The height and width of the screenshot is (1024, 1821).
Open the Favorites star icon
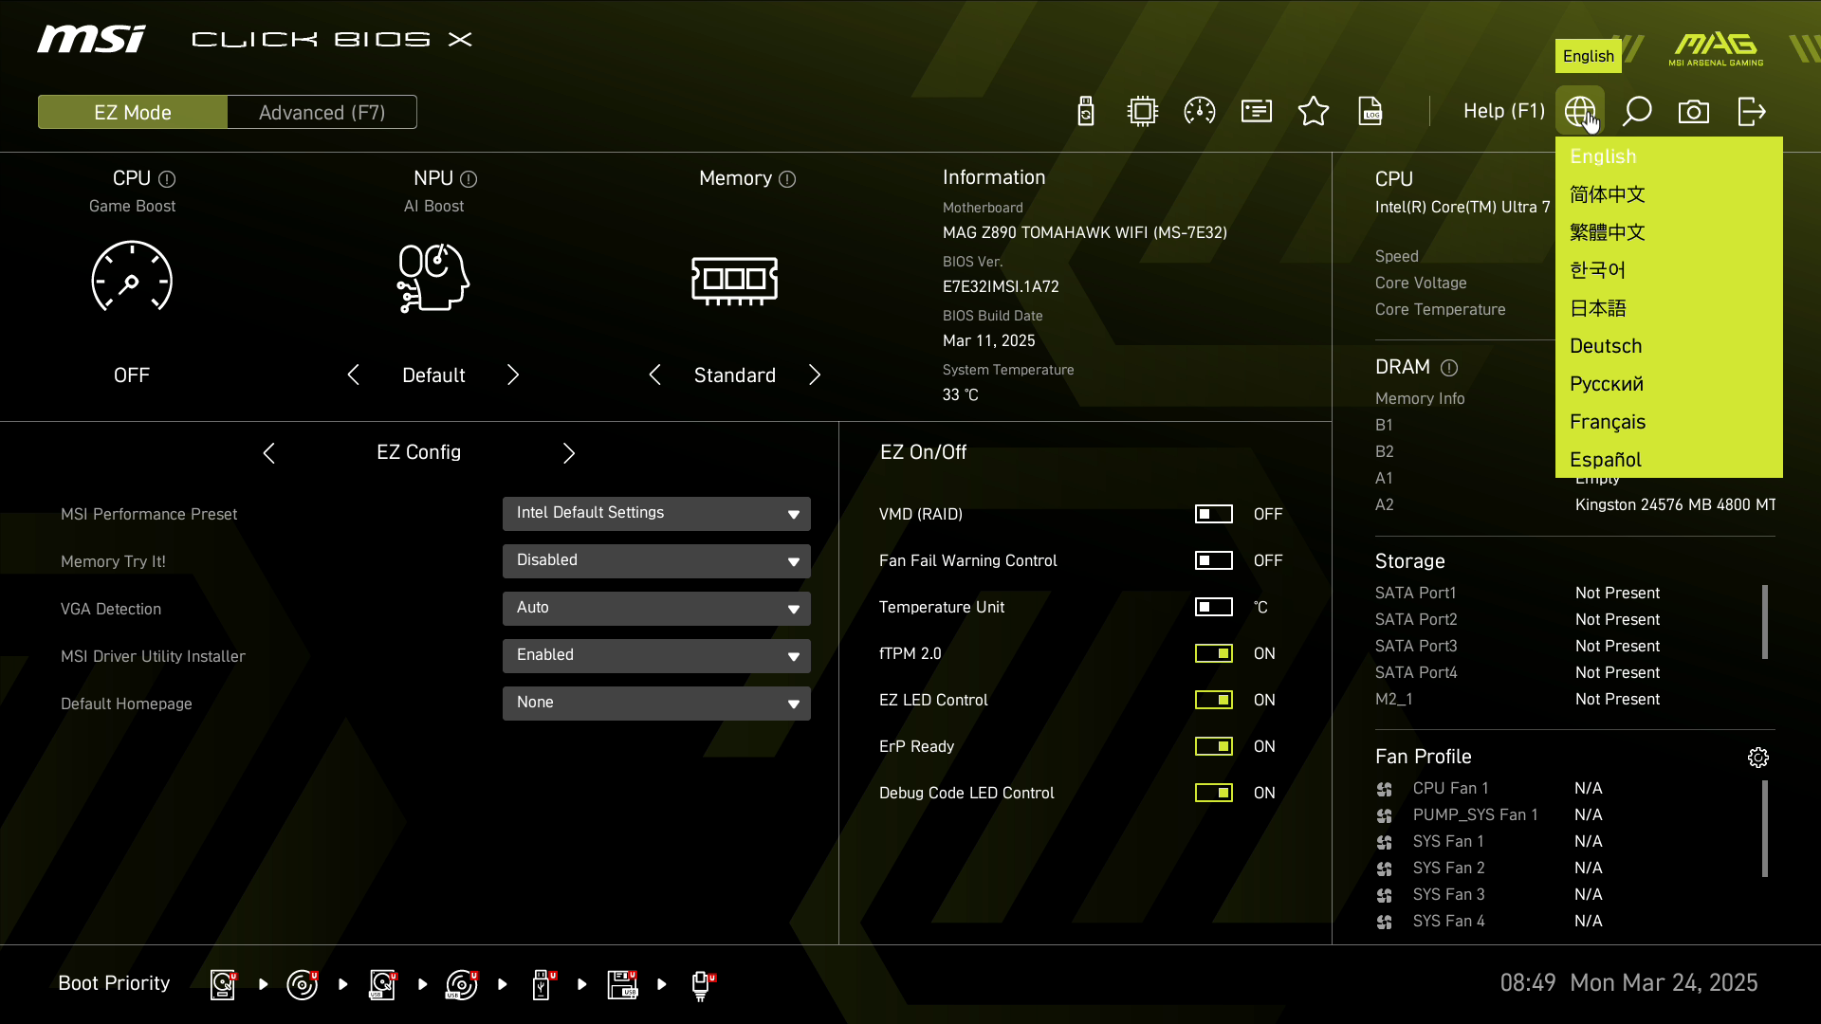click(1314, 112)
